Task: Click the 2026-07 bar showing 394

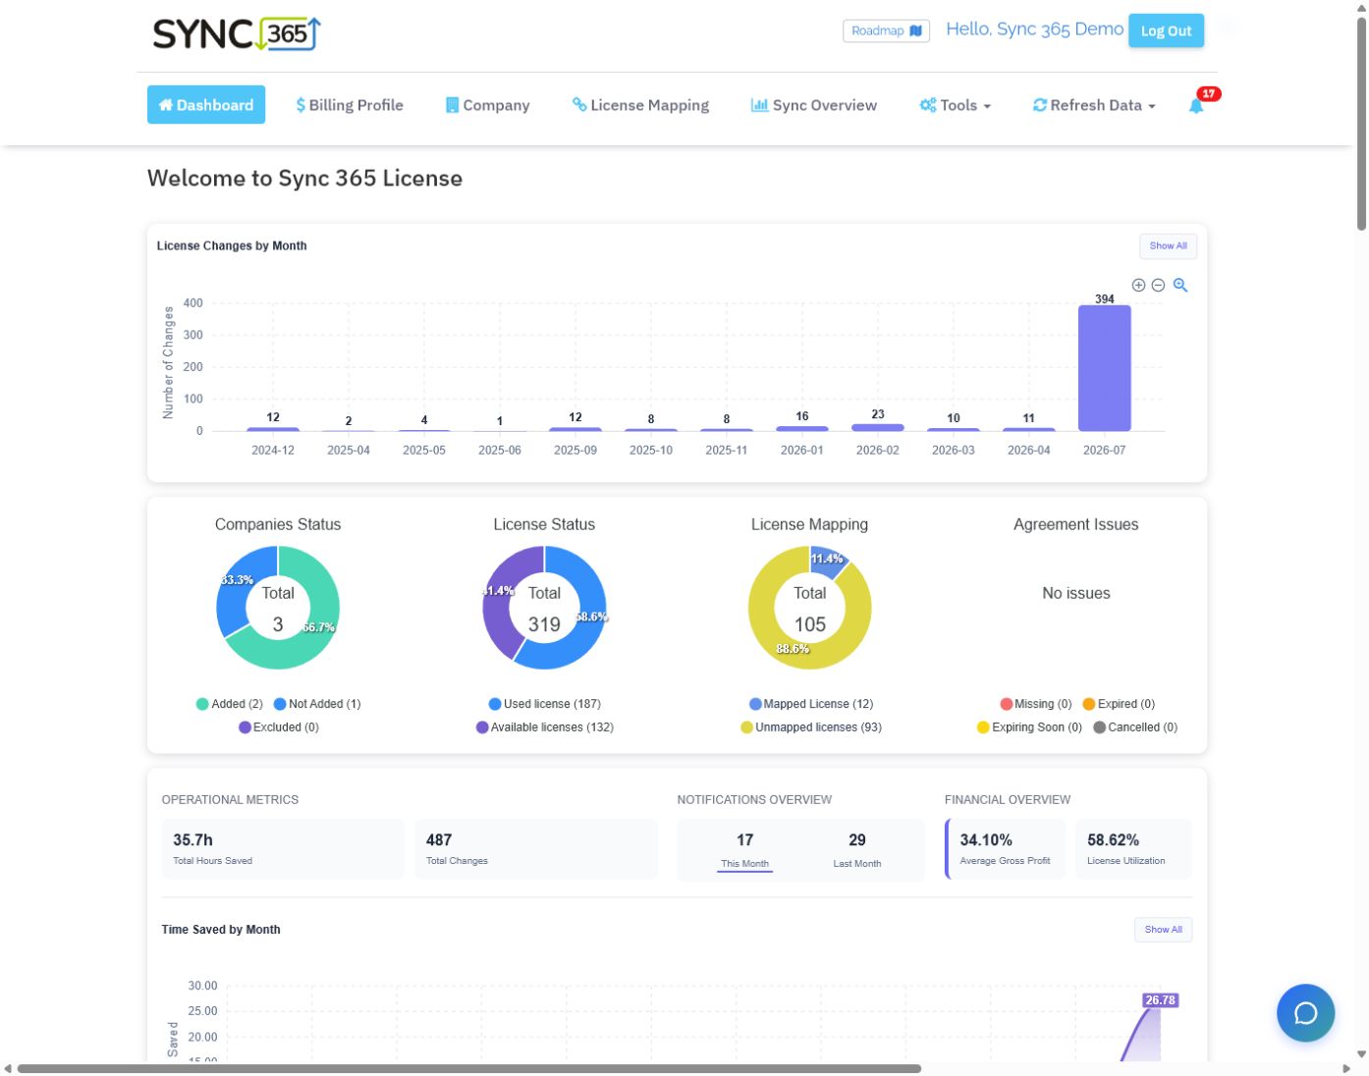Action: [1104, 368]
